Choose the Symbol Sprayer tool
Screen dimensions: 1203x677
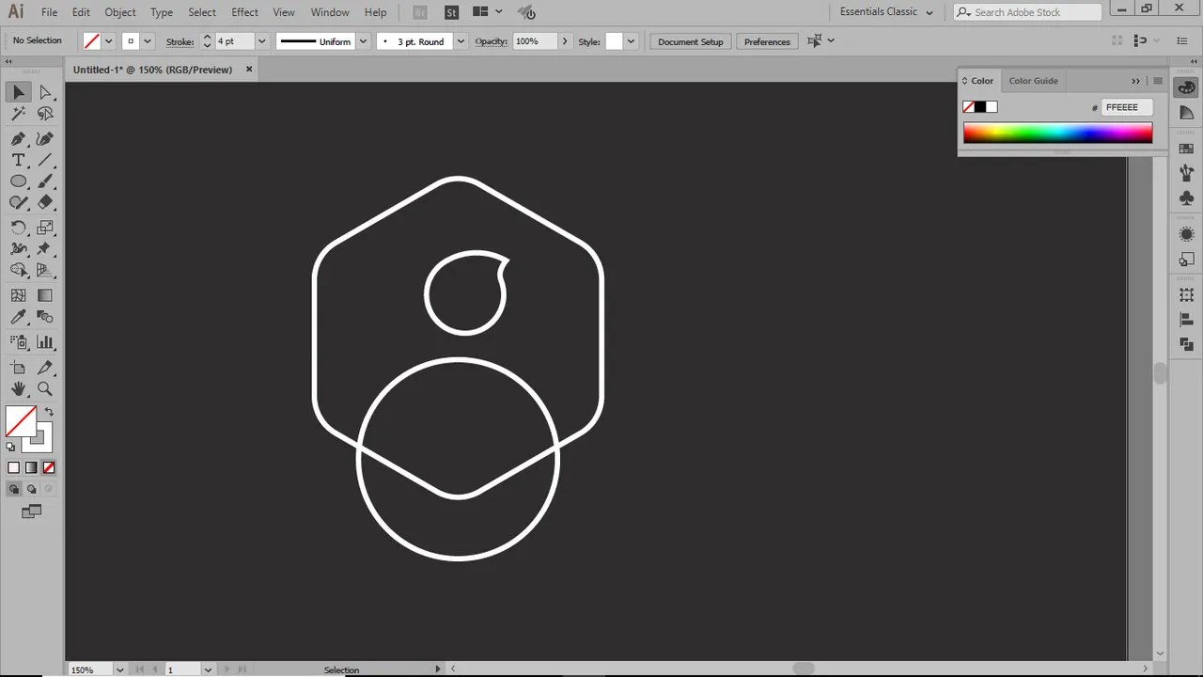[x=19, y=342]
